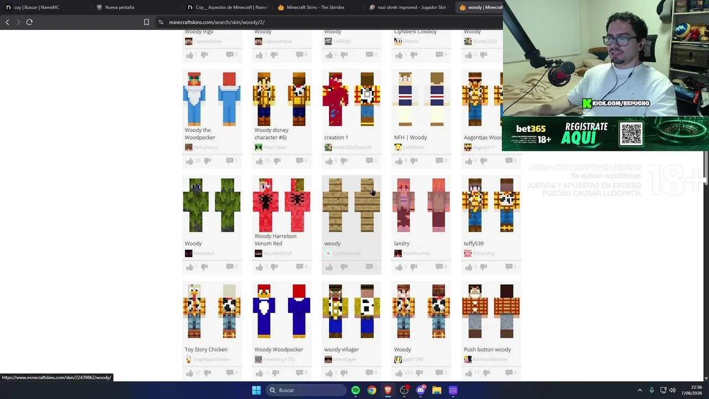Viewport: 709px width, 399px height.
Task: Dislike the woody villager skin
Action: [343, 373]
